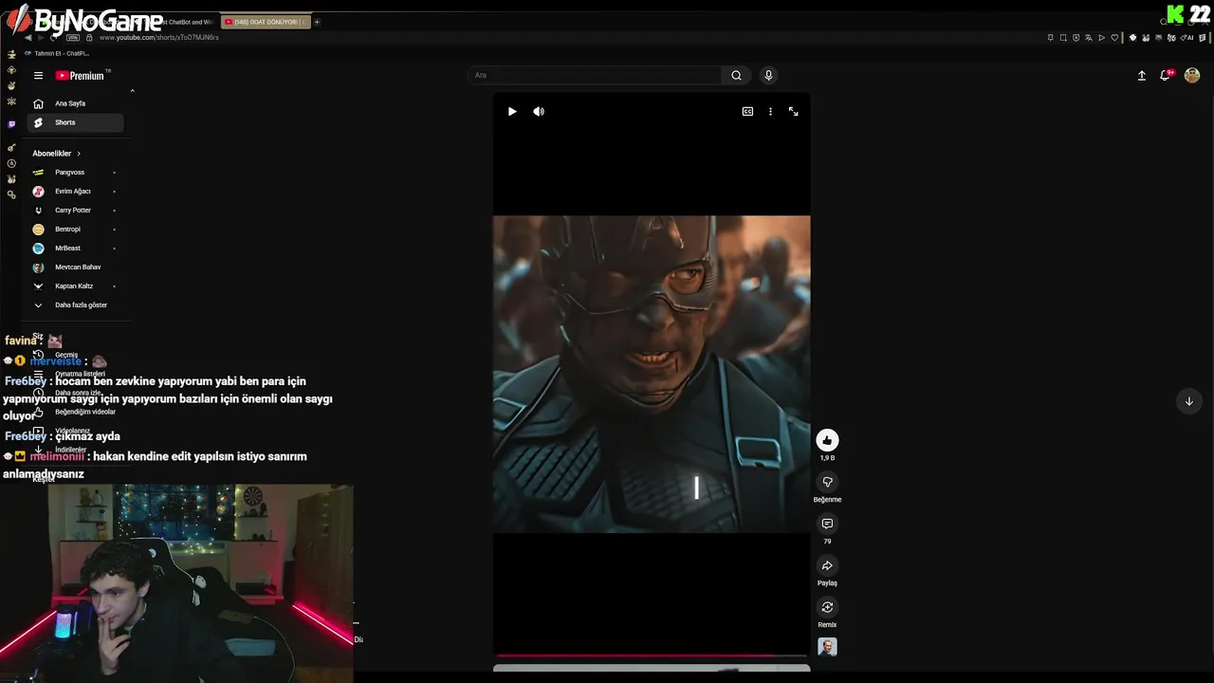
Task: Open settings gears in browser sidebar
Action: tap(11, 194)
